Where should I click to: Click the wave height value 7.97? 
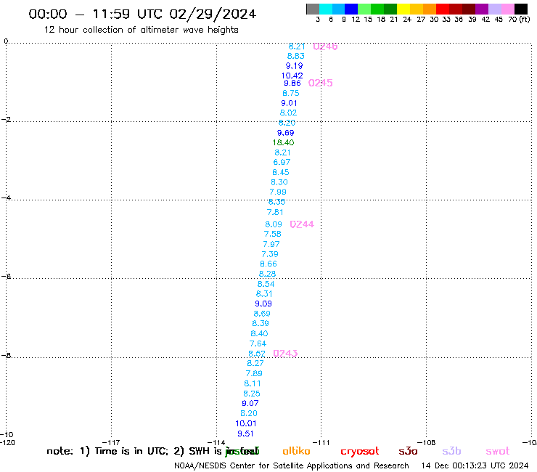click(271, 245)
